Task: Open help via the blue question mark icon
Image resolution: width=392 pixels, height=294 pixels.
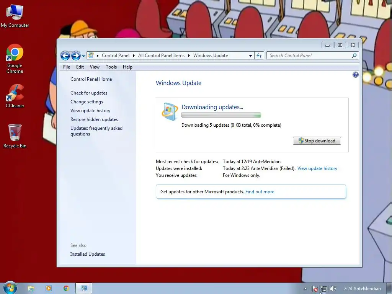Action: pos(356,75)
